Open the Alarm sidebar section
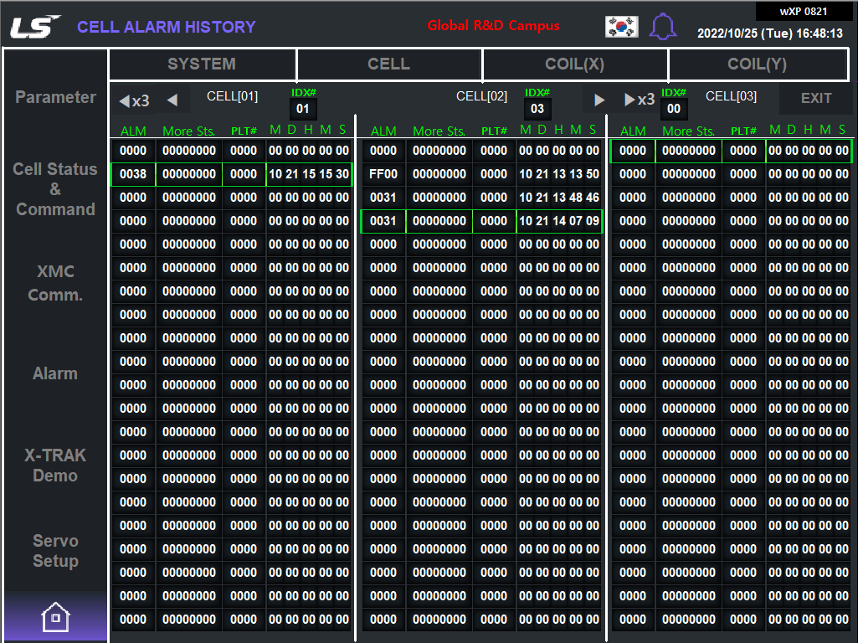 [x=54, y=373]
